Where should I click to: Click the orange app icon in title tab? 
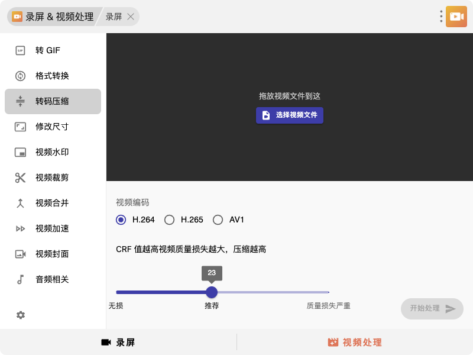tap(17, 17)
